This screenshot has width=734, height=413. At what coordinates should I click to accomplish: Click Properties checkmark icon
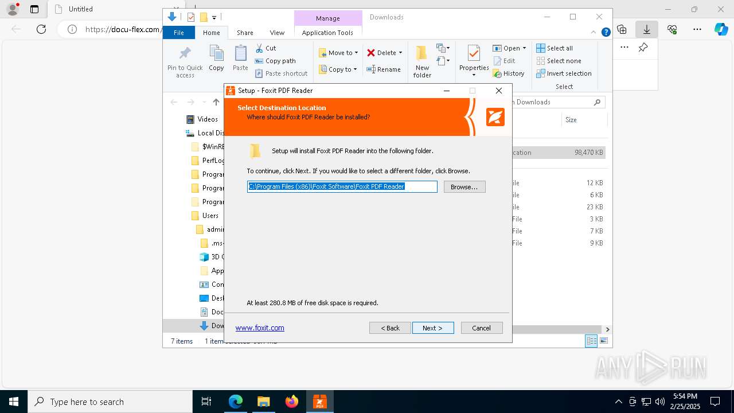click(x=474, y=54)
